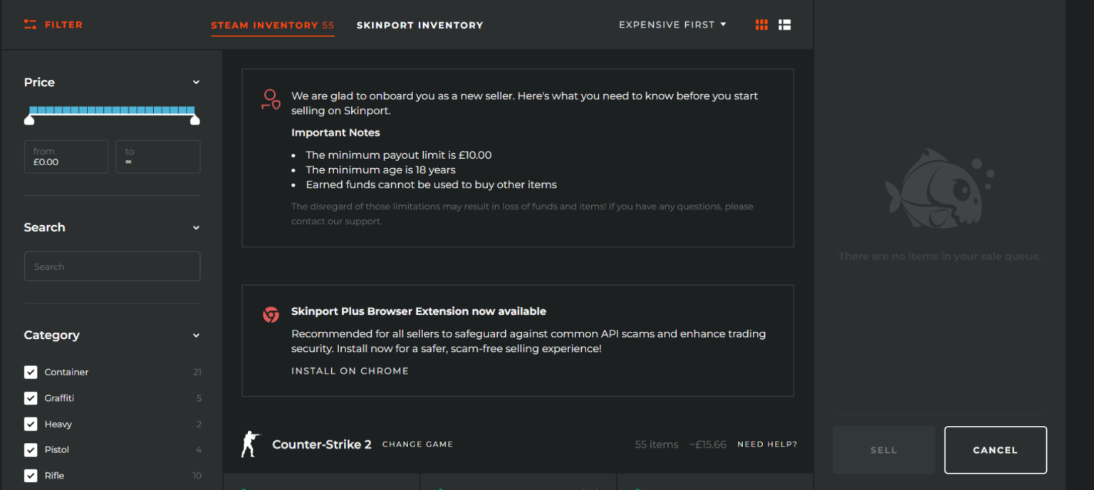Uncheck the Rifle category filter

point(31,475)
